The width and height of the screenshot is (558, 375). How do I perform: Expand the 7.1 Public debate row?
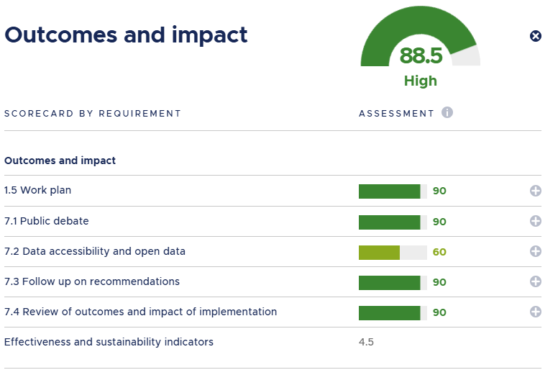point(535,221)
